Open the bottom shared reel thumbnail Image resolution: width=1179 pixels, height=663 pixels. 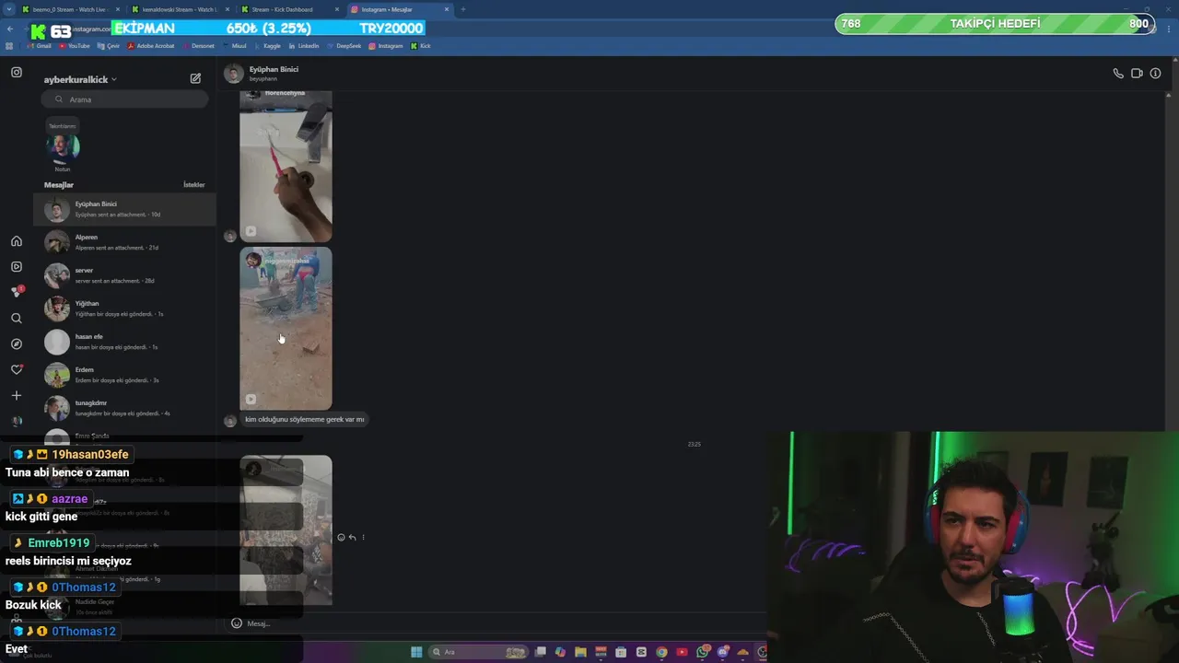[x=286, y=530]
